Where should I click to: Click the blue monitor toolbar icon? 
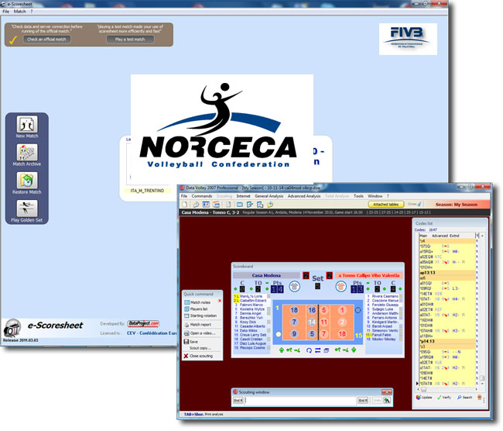[240, 205]
